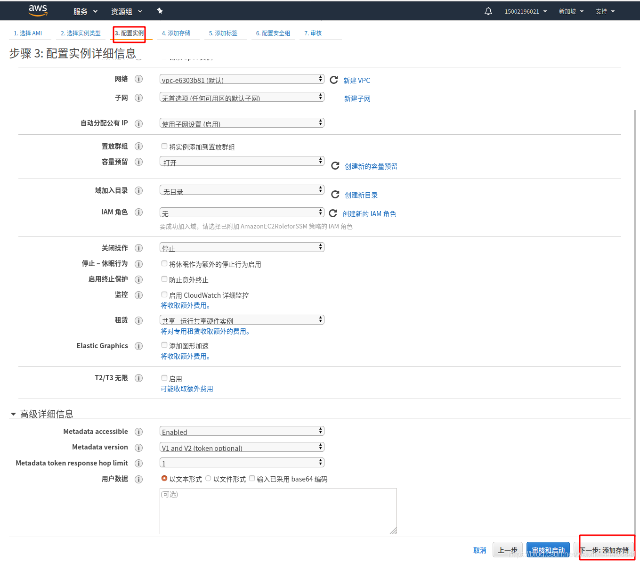
Task: Click the 取消 link
Action: (x=480, y=550)
